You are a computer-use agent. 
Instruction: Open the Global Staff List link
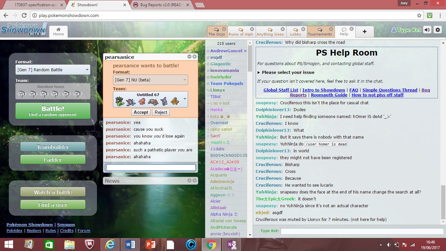pos(281,90)
